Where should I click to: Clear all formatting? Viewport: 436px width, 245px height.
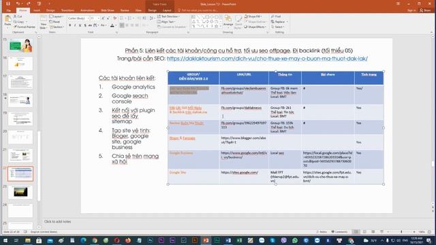point(115,18)
